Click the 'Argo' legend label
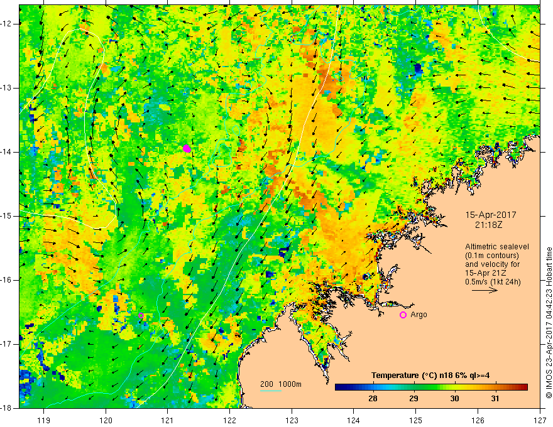 [x=419, y=315]
